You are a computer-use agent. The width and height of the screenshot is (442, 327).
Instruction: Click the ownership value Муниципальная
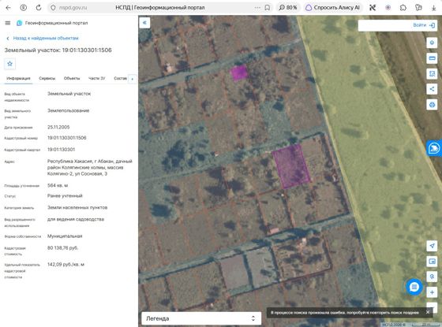(x=65, y=236)
